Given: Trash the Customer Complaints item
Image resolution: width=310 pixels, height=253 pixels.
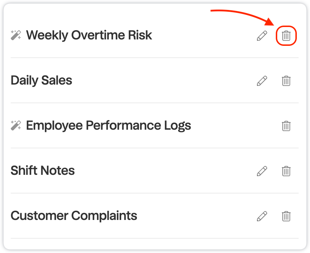Looking at the screenshot, I should [286, 216].
